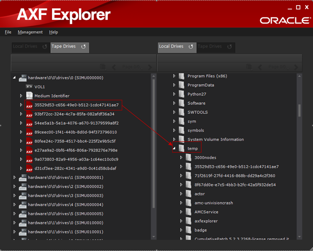Expand the ProgramData folder

pos(174,85)
